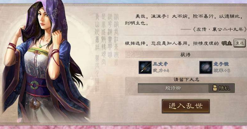Click the 三丈矛 item name label
This screenshot has height=129, width=247.
click(160, 64)
